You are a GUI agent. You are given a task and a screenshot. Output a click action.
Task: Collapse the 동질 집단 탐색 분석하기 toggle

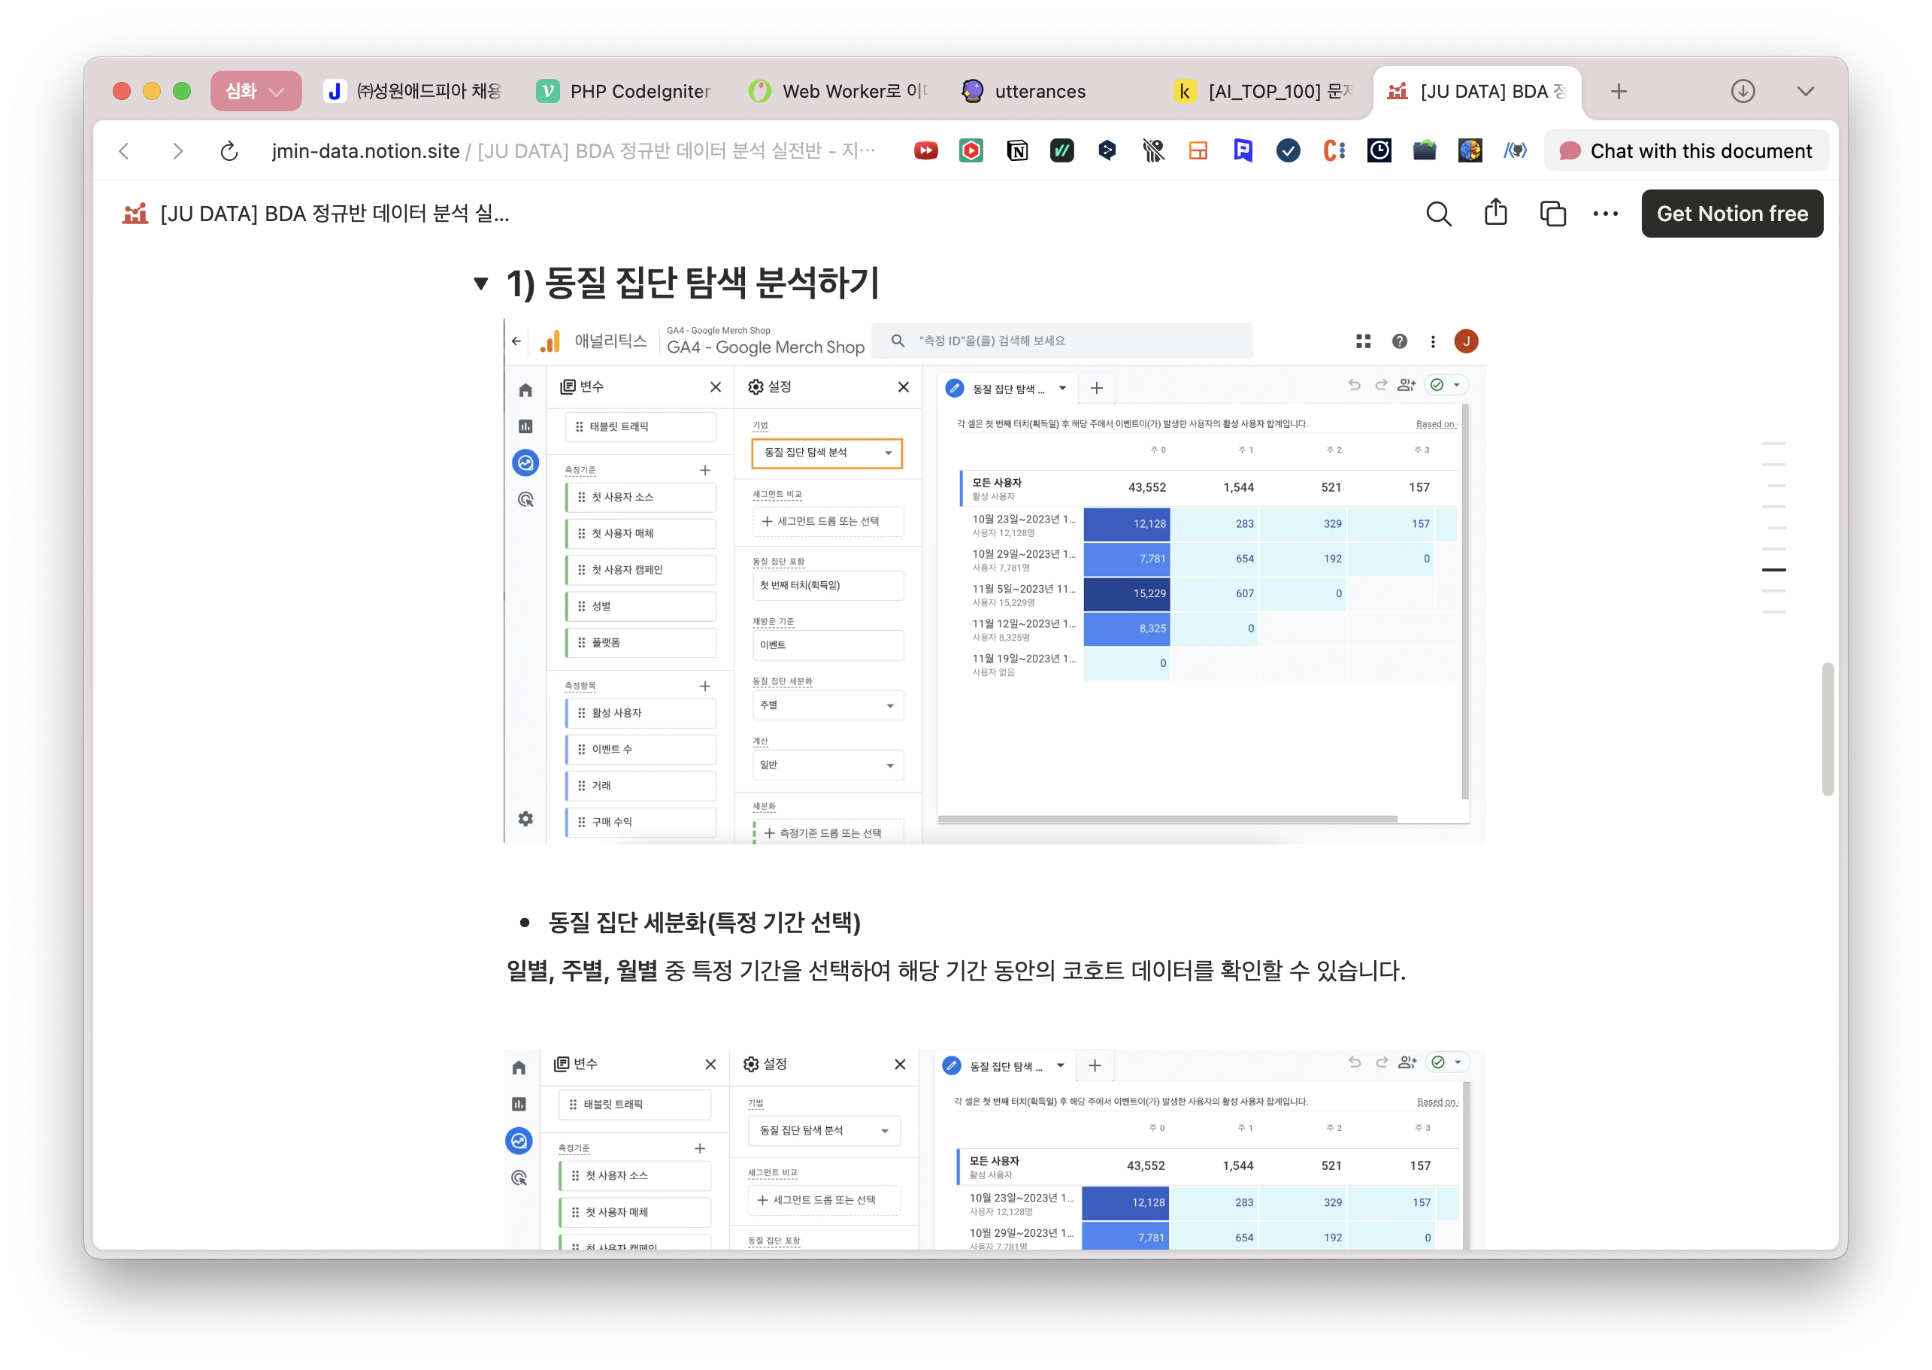coord(480,283)
